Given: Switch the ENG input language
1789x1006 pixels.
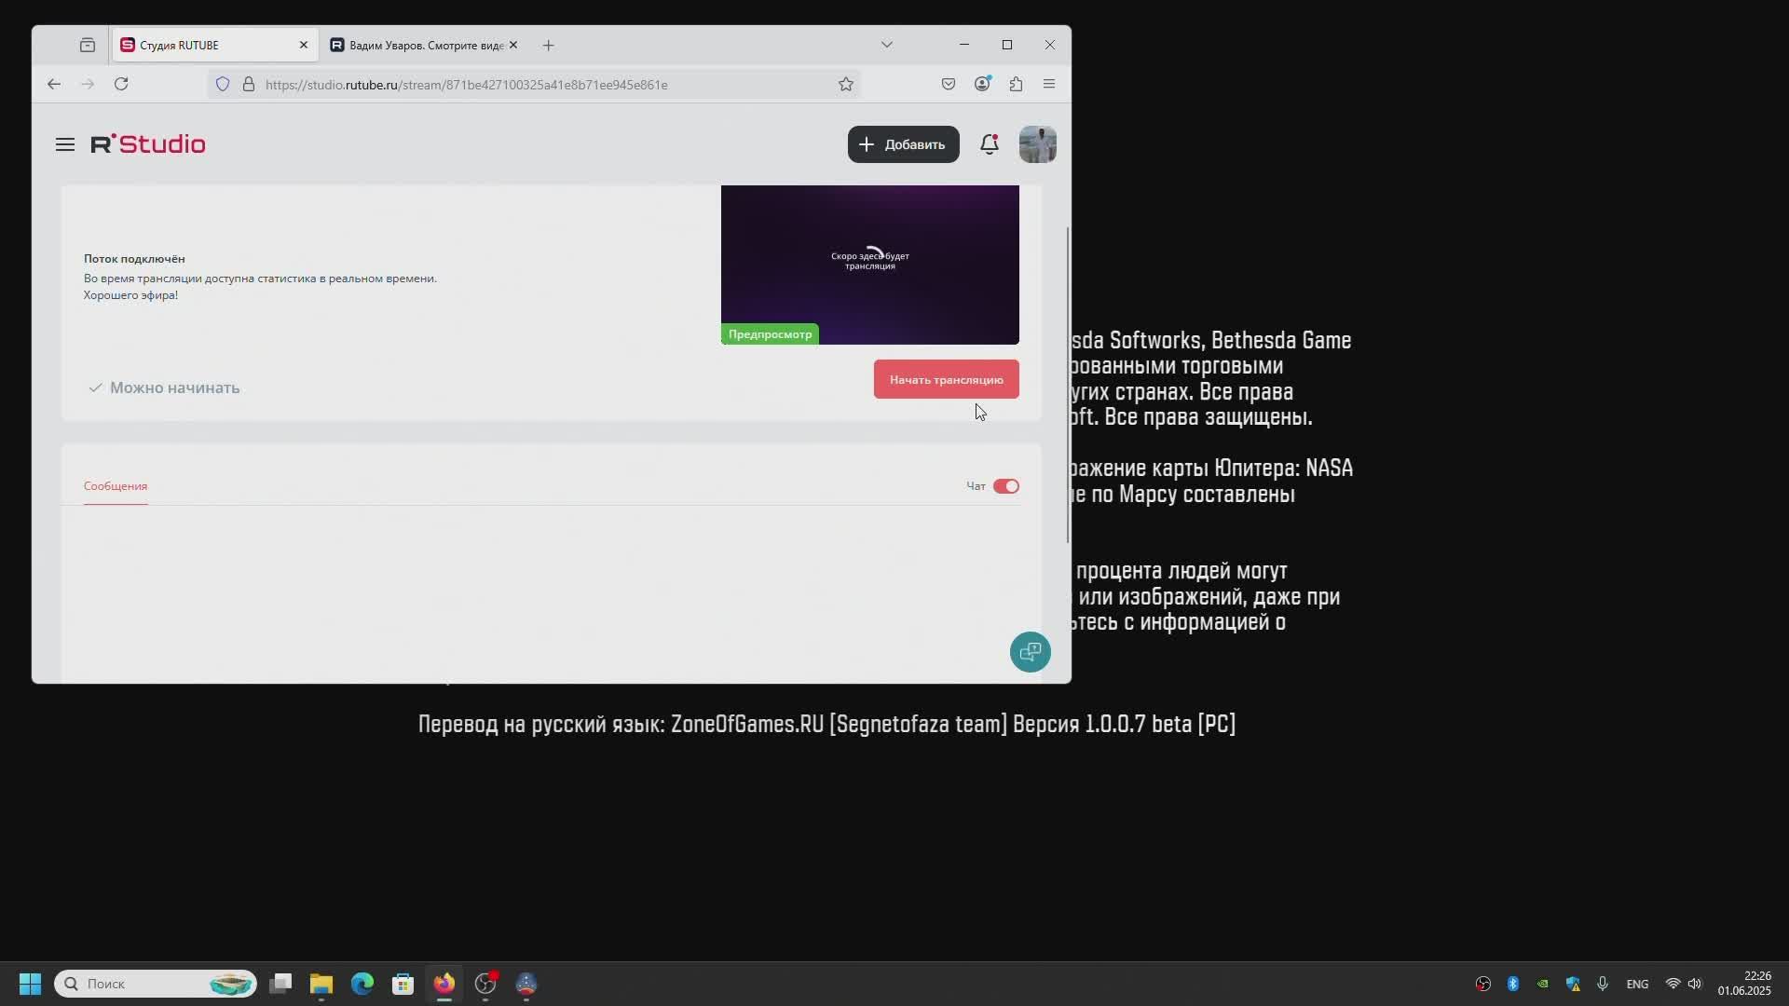Looking at the screenshot, I should coord(1637,984).
